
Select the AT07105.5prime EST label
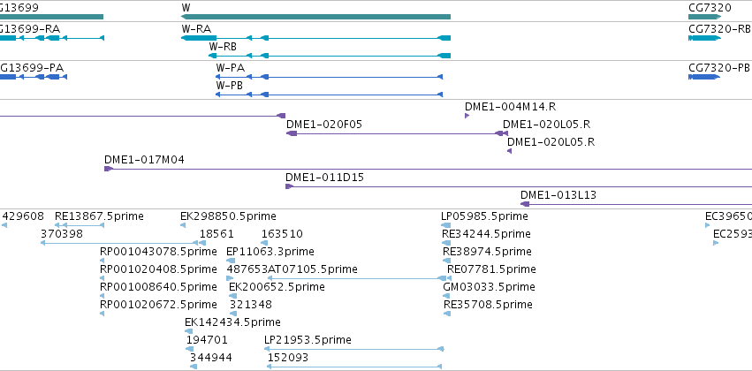point(313,270)
